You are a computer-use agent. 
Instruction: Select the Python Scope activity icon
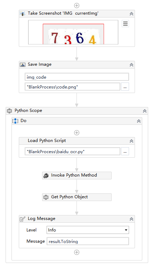pos(9,111)
